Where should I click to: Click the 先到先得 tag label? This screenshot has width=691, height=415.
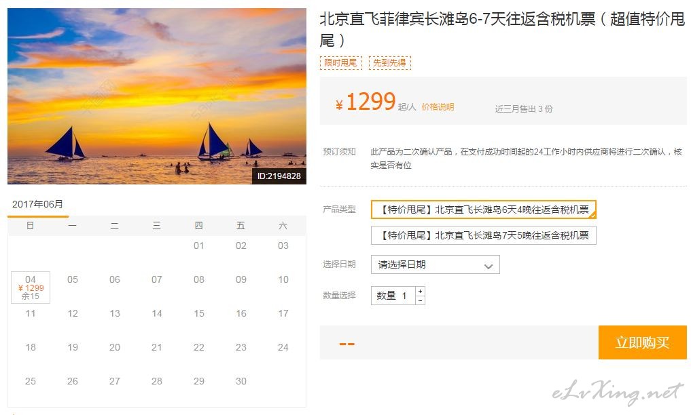(x=389, y=63)
